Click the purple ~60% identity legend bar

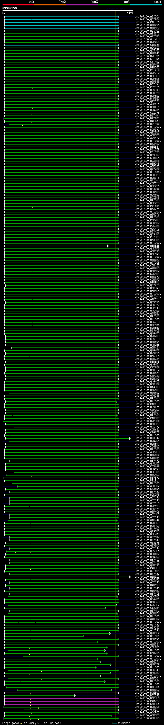[82, 5]
